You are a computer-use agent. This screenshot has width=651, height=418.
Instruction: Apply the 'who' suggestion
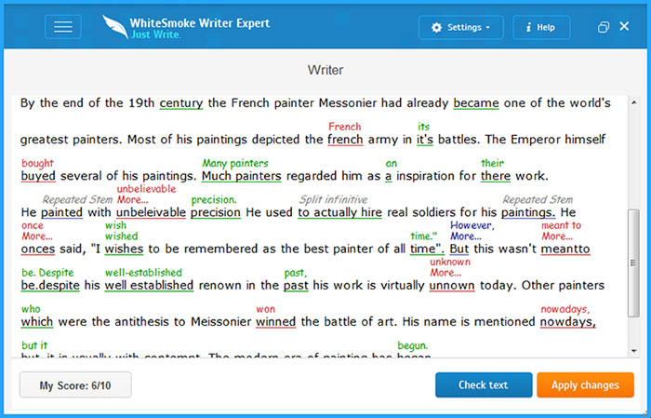[31, 309]
